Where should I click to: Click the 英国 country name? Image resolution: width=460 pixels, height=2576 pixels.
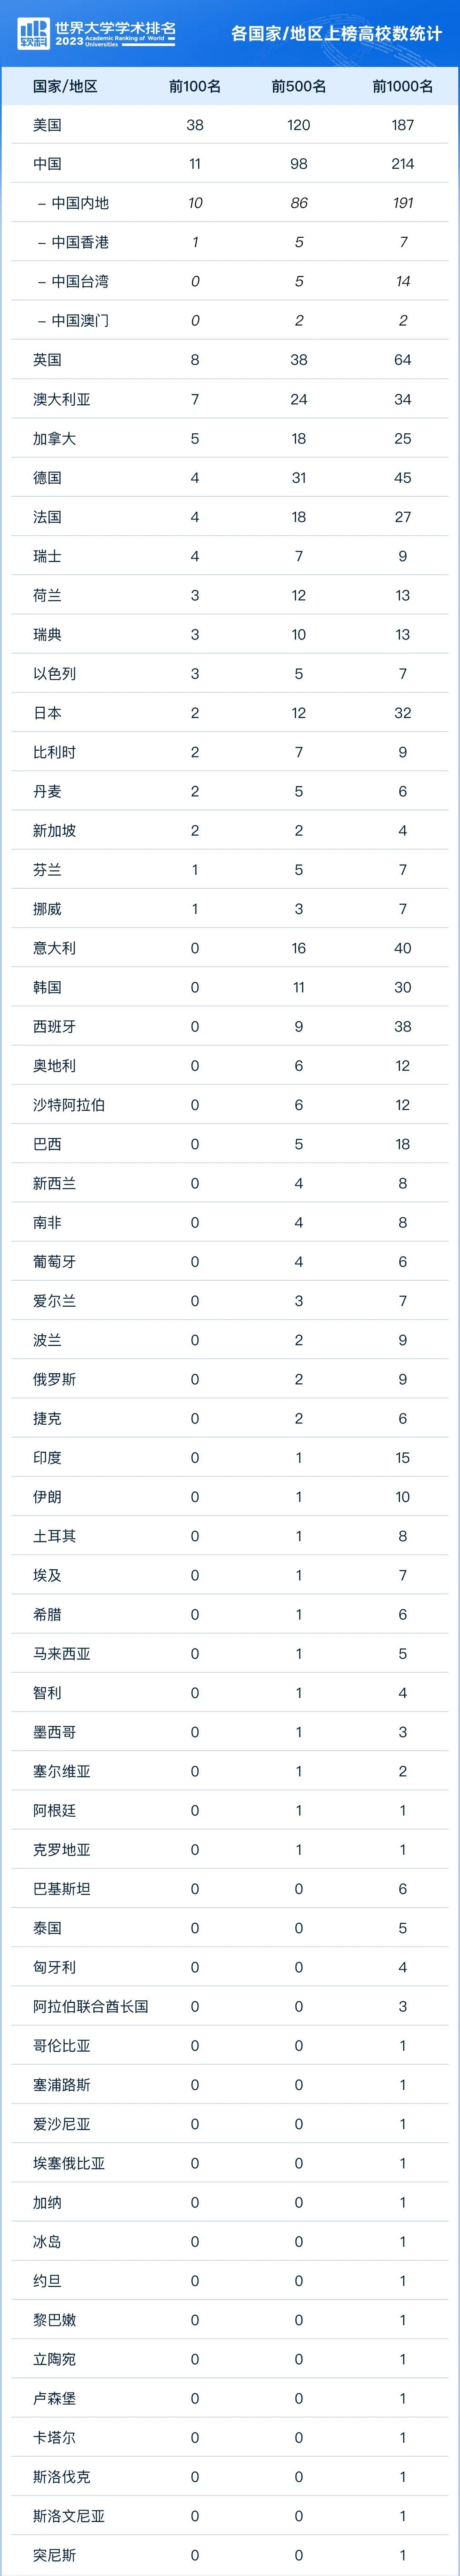tap(47, 360)
